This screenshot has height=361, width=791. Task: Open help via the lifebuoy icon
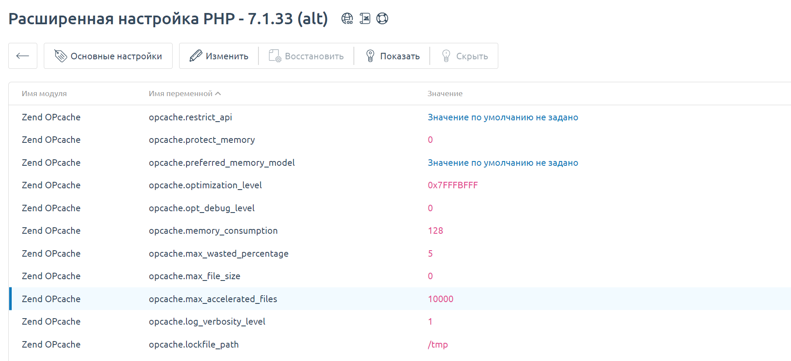coord(382,19)
